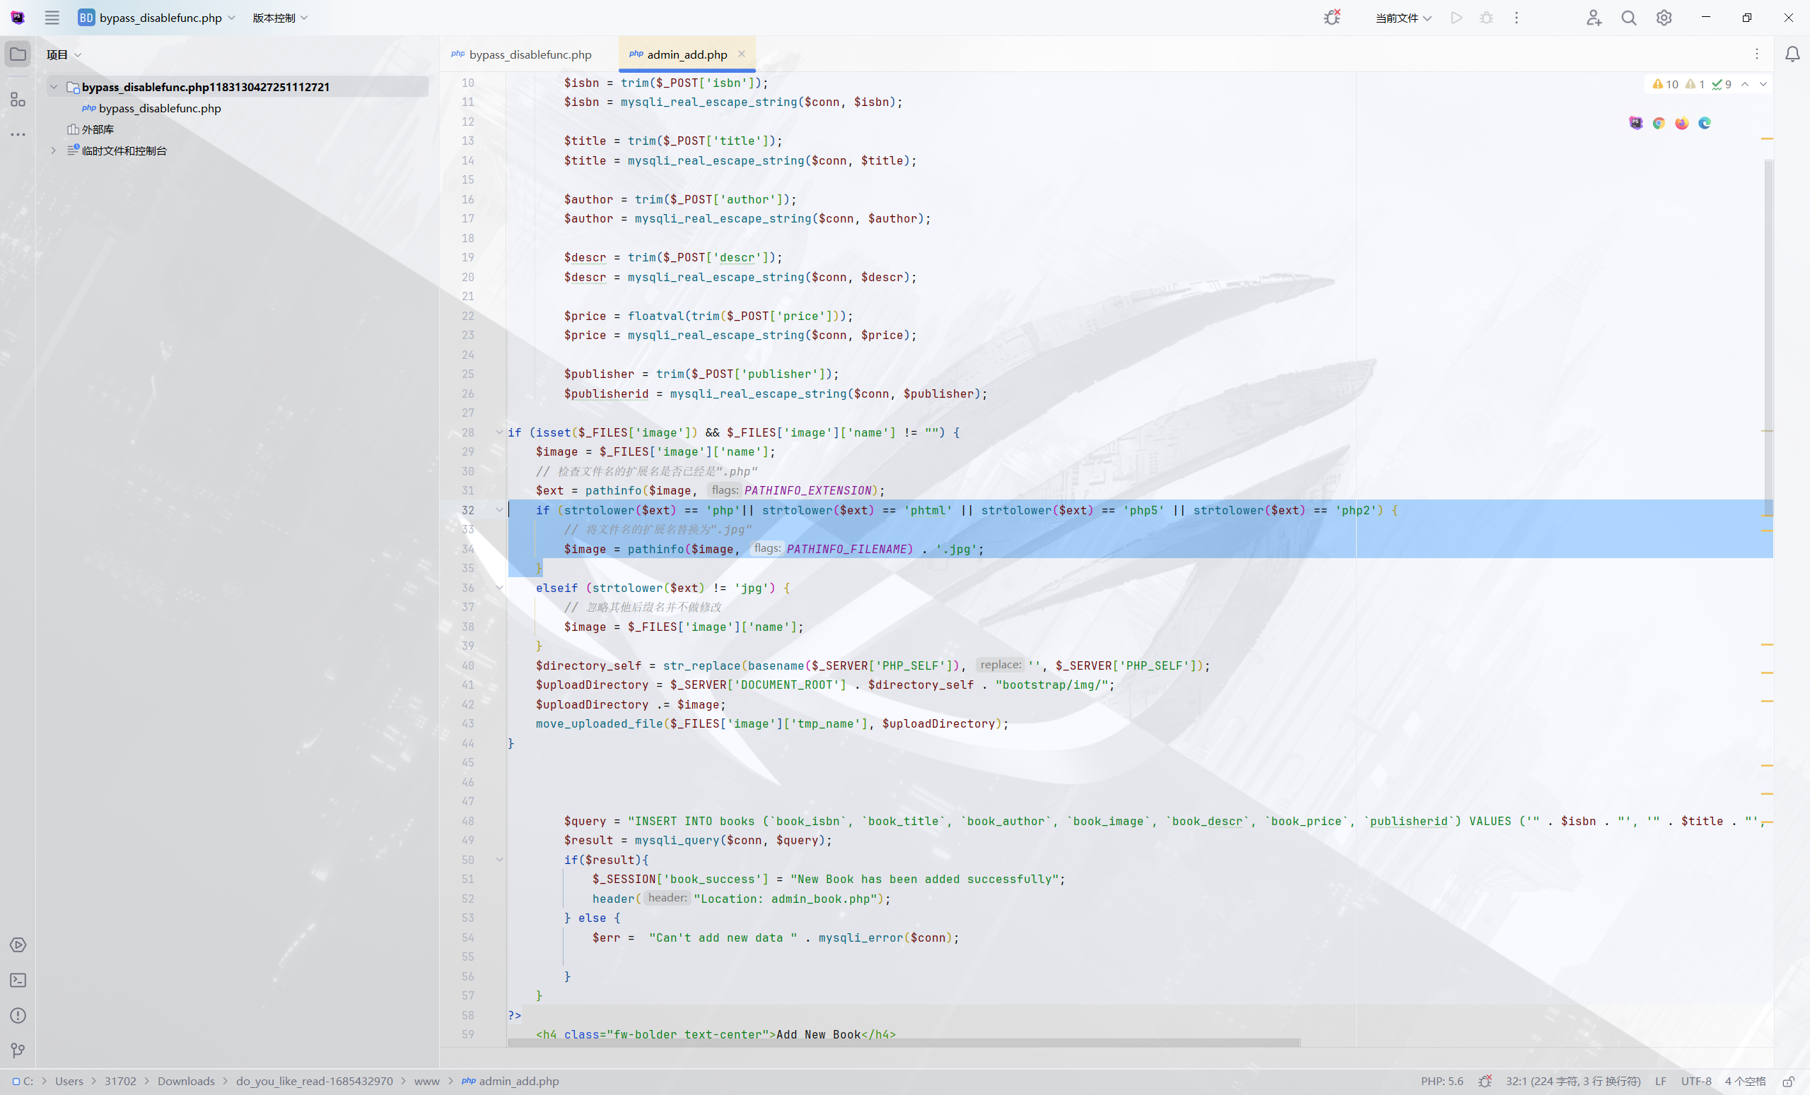
Task: Click the Search Everywhere magnifier icon
Action: (x=1628, y=18)
